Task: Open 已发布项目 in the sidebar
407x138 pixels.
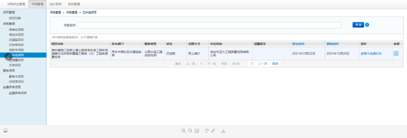Action: 16,45
